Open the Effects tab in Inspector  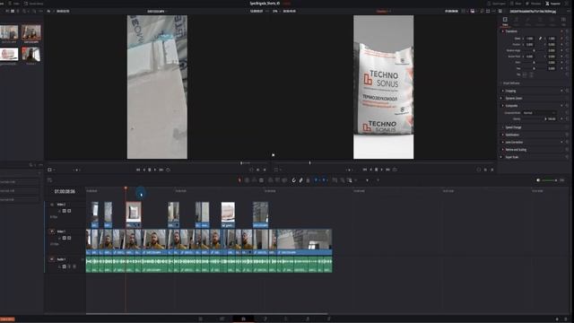pos(528,22)
